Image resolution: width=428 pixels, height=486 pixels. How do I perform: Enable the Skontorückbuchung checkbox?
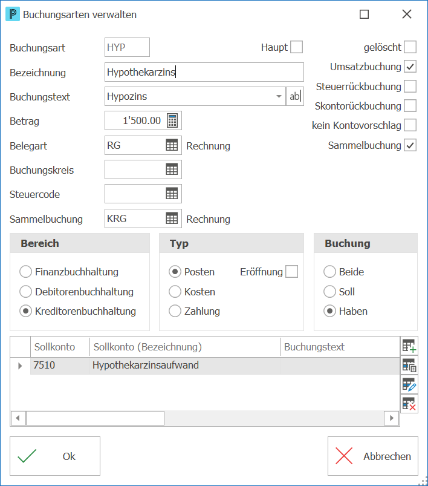click(410, 106)
